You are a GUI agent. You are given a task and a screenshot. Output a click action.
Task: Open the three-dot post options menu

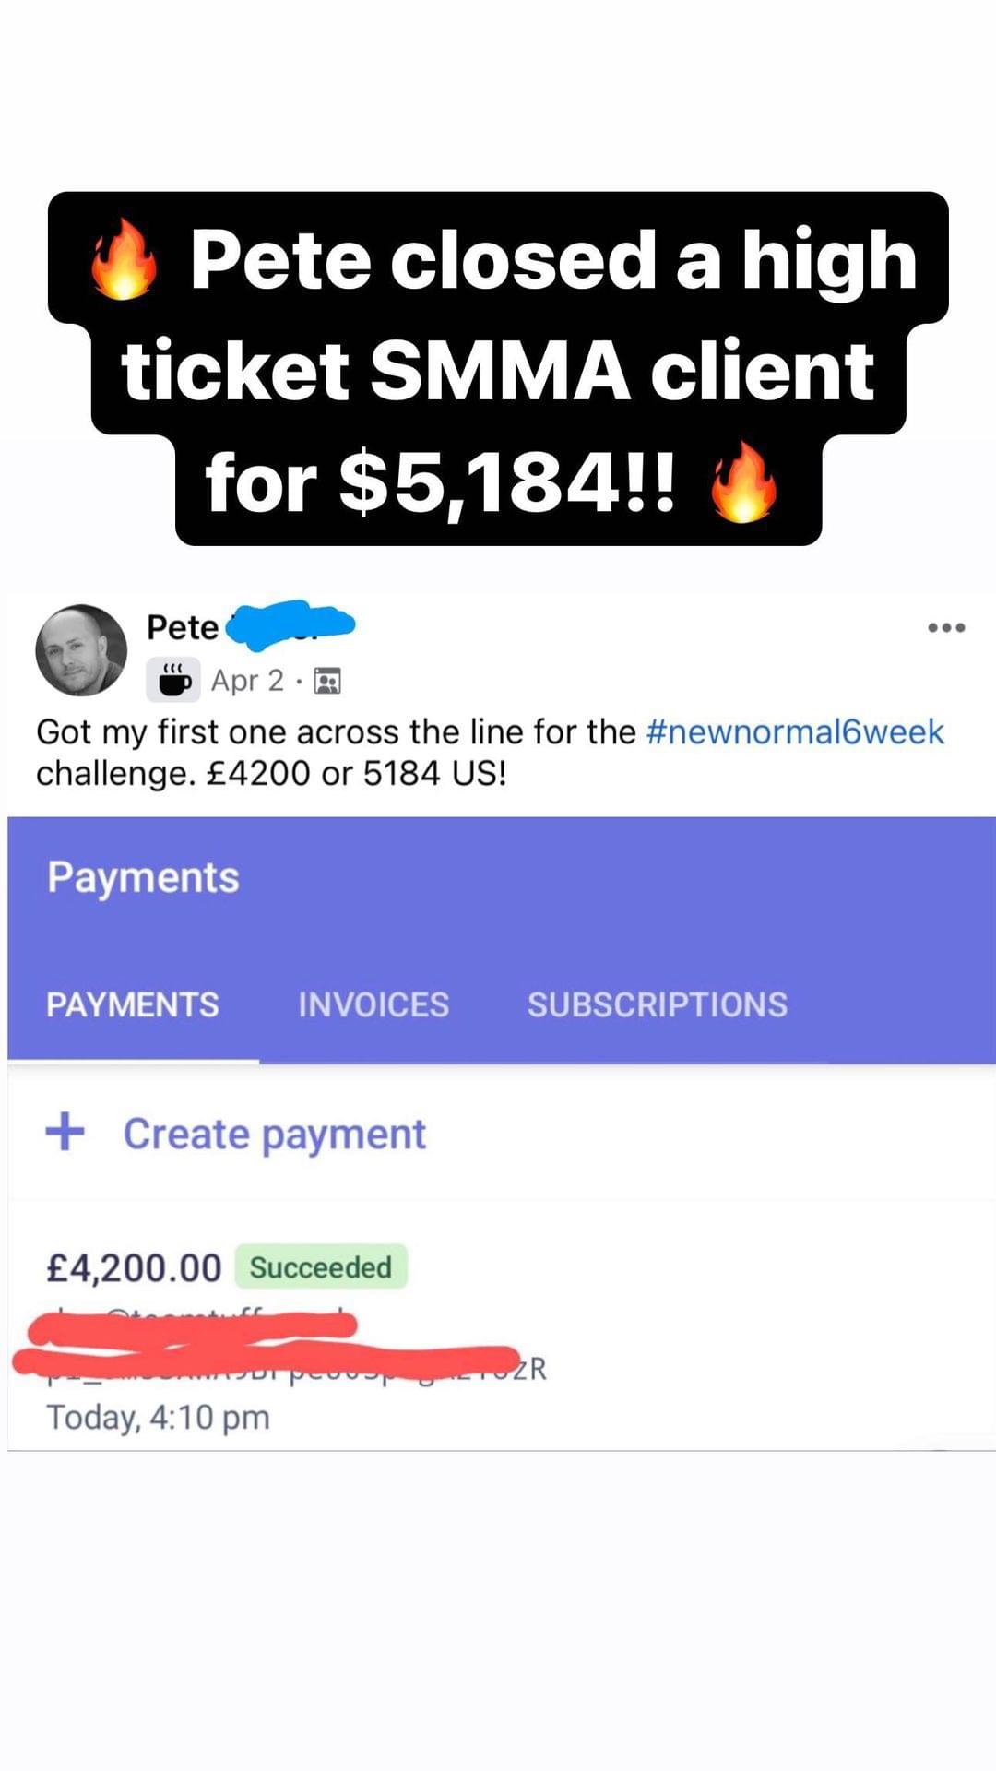tap(946, 628)
